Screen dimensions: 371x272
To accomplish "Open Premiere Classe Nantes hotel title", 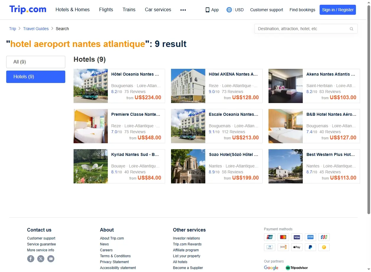I will click(x=136, y=114).
